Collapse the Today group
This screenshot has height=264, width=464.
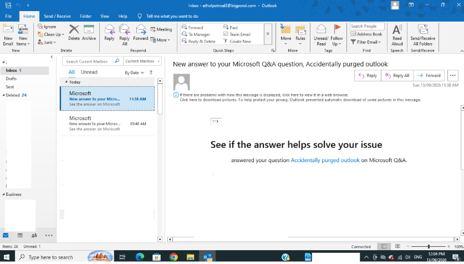[x=67, y=82]
